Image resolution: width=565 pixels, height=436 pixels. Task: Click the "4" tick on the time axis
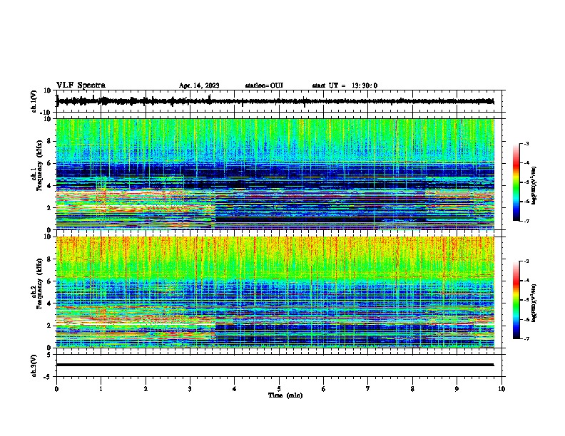coord(235,389)
